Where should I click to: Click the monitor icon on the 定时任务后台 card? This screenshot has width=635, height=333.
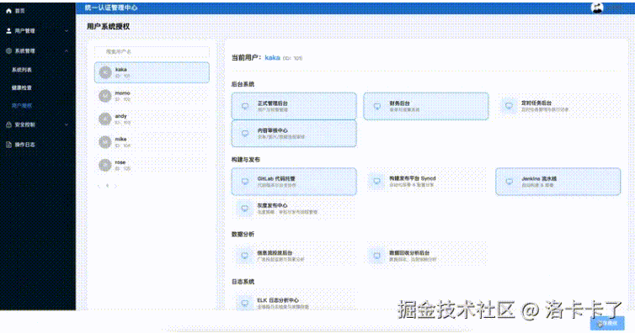coord(509,106)
